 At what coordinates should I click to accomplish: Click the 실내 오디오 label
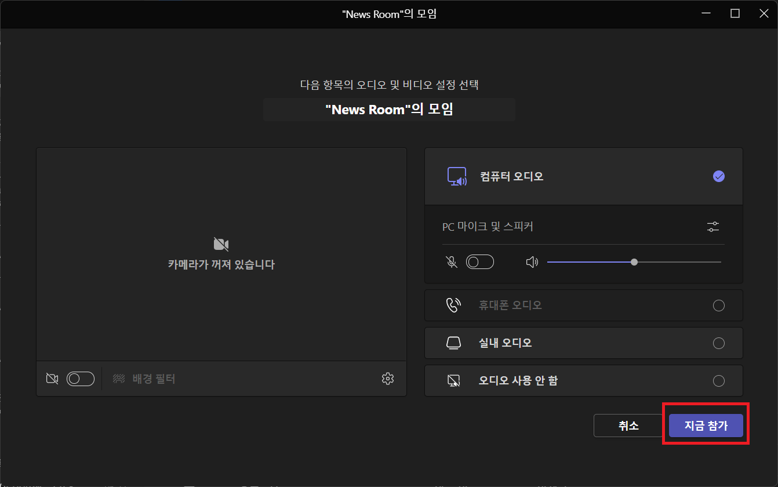pyautogui.click(x=506, y=343)
